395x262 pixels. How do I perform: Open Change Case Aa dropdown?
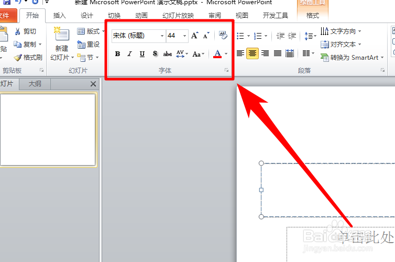198,54
